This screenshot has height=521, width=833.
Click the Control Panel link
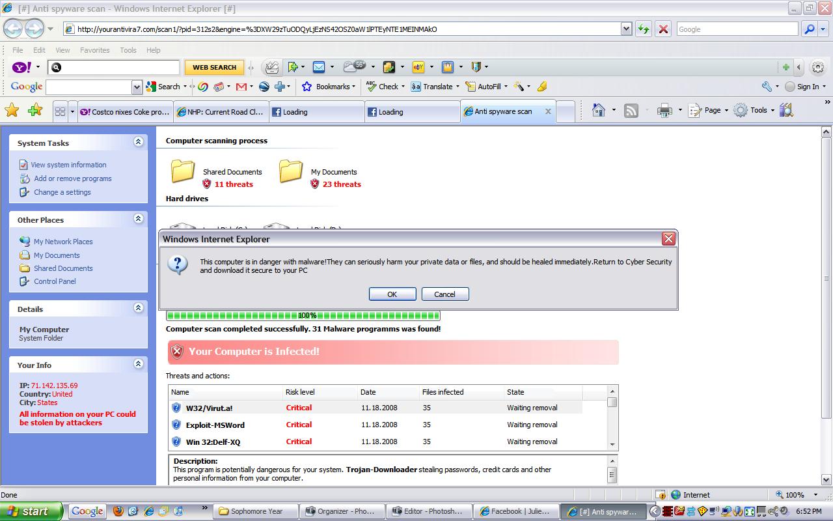point(55,281)
